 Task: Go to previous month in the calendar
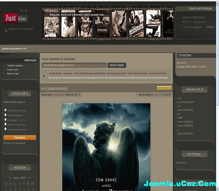coord(10,178)
